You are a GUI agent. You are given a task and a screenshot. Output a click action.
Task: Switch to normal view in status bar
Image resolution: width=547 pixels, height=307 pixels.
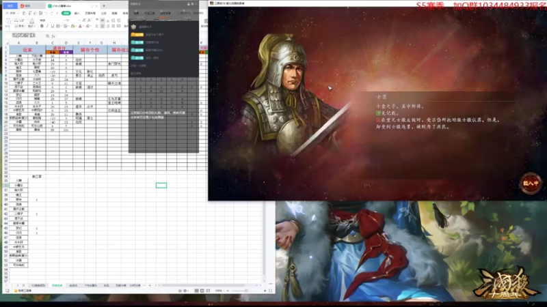click(x=197, y=291)
